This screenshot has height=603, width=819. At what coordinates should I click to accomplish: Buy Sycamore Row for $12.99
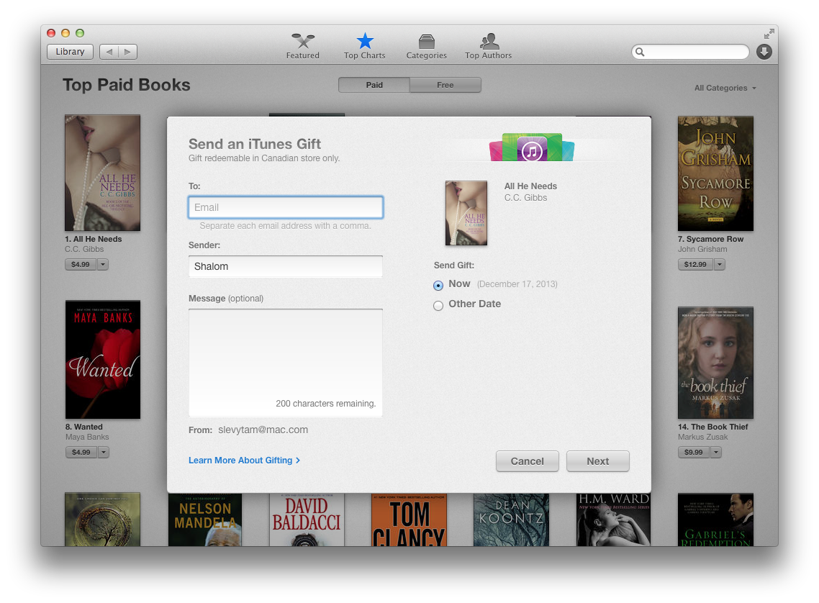click(x=696, y=265)
